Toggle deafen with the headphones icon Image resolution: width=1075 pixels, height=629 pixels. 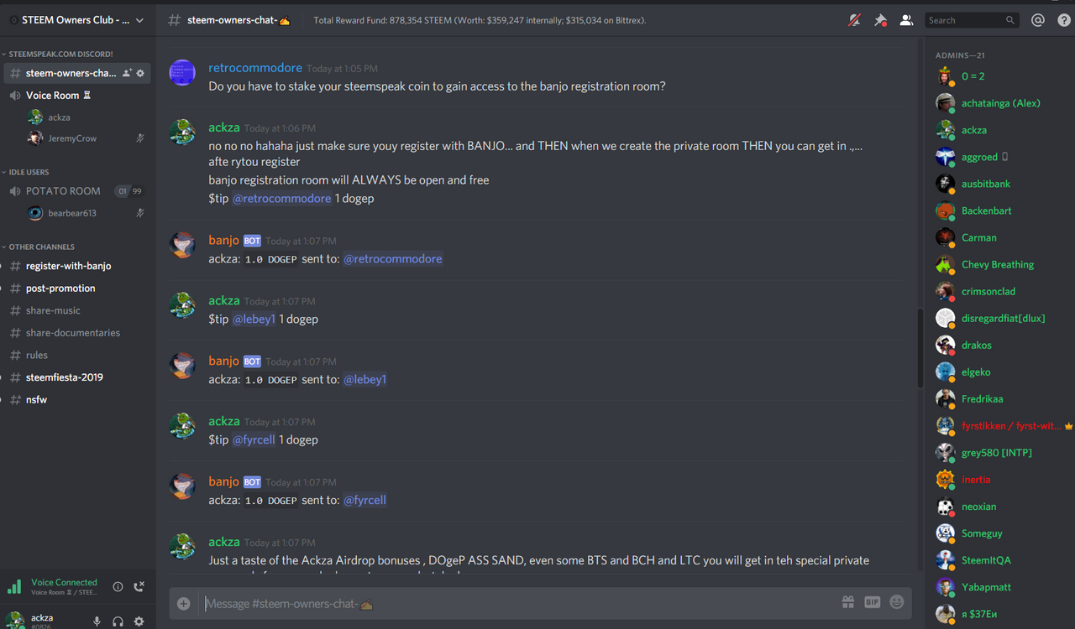coord(118,621)
